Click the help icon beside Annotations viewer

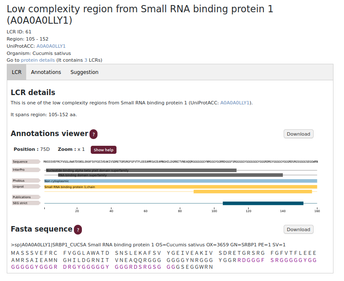(94, 134)
